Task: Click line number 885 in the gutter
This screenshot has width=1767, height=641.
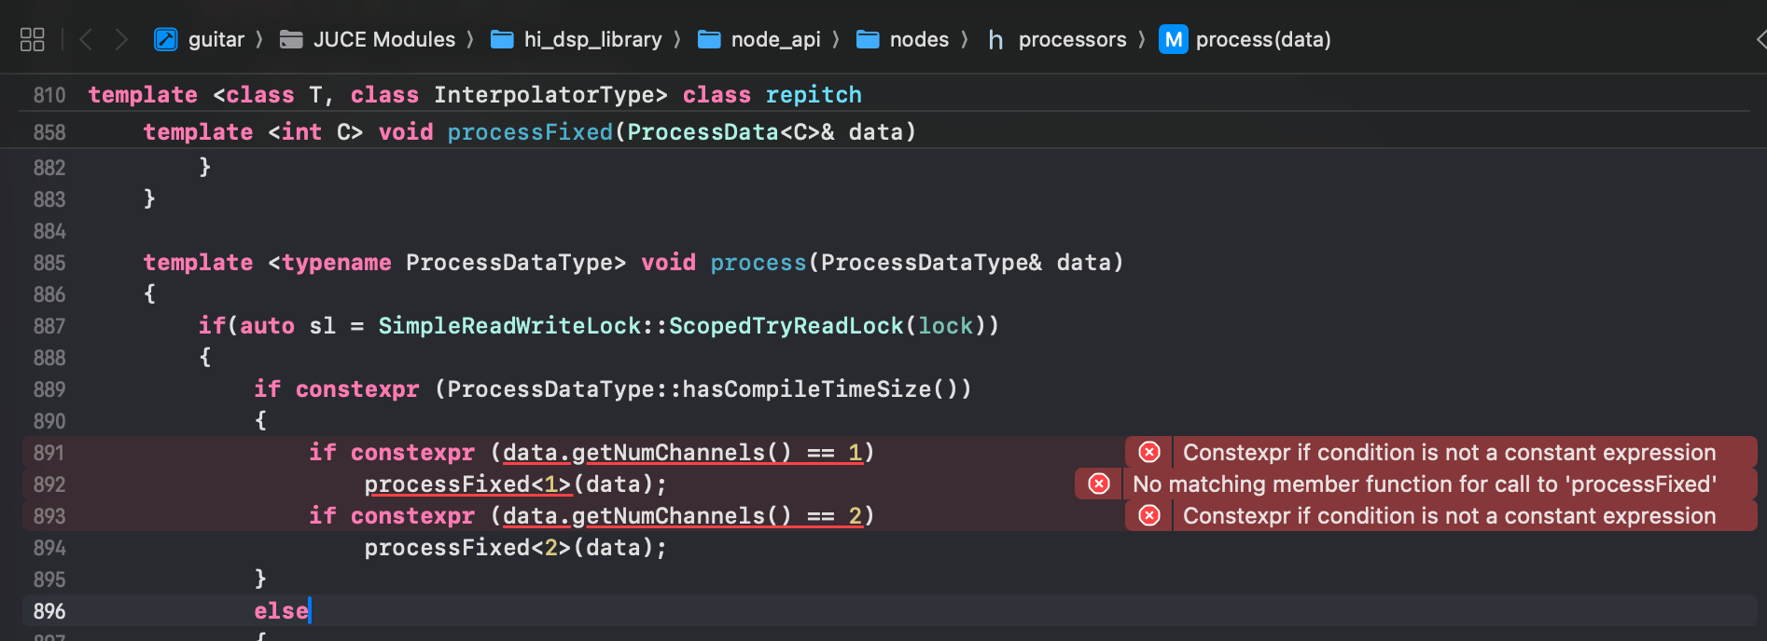Action: pos(49,263)
